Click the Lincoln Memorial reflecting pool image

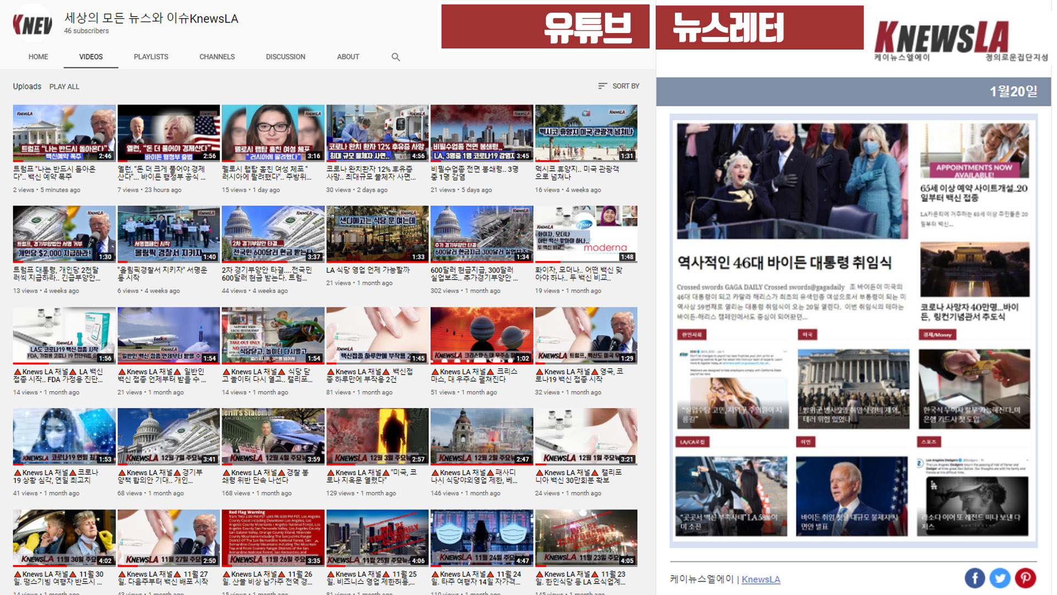tap(974, 269)
